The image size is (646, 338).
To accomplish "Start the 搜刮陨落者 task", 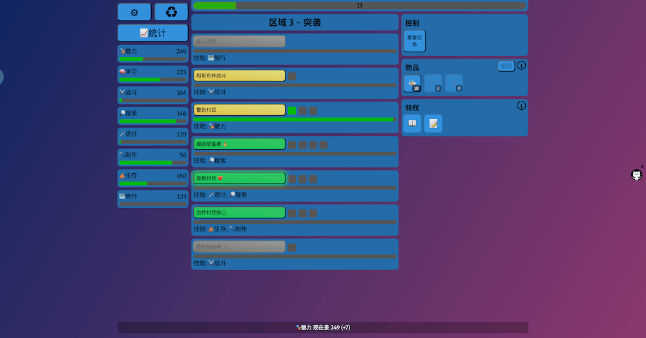I will pyautogui.click(x=239, y=144).
